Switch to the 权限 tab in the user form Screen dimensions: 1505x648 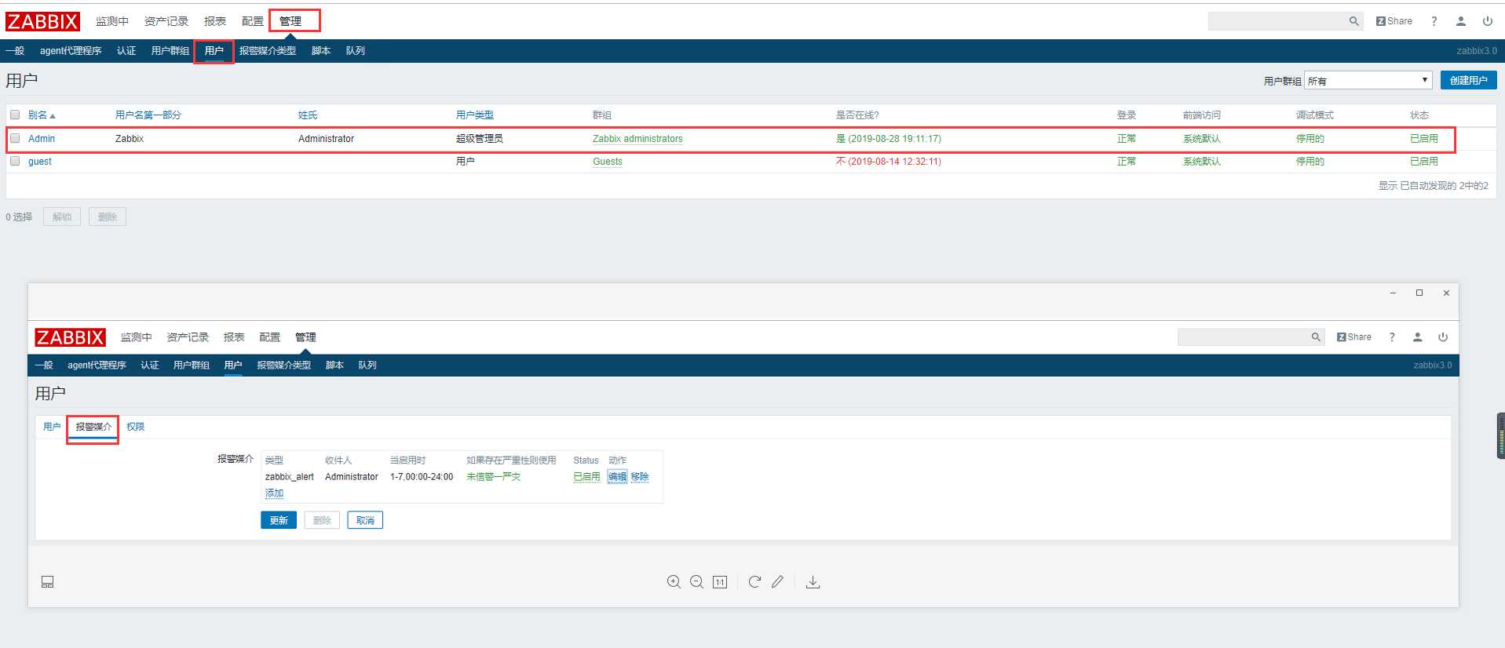tap(136, 427)
